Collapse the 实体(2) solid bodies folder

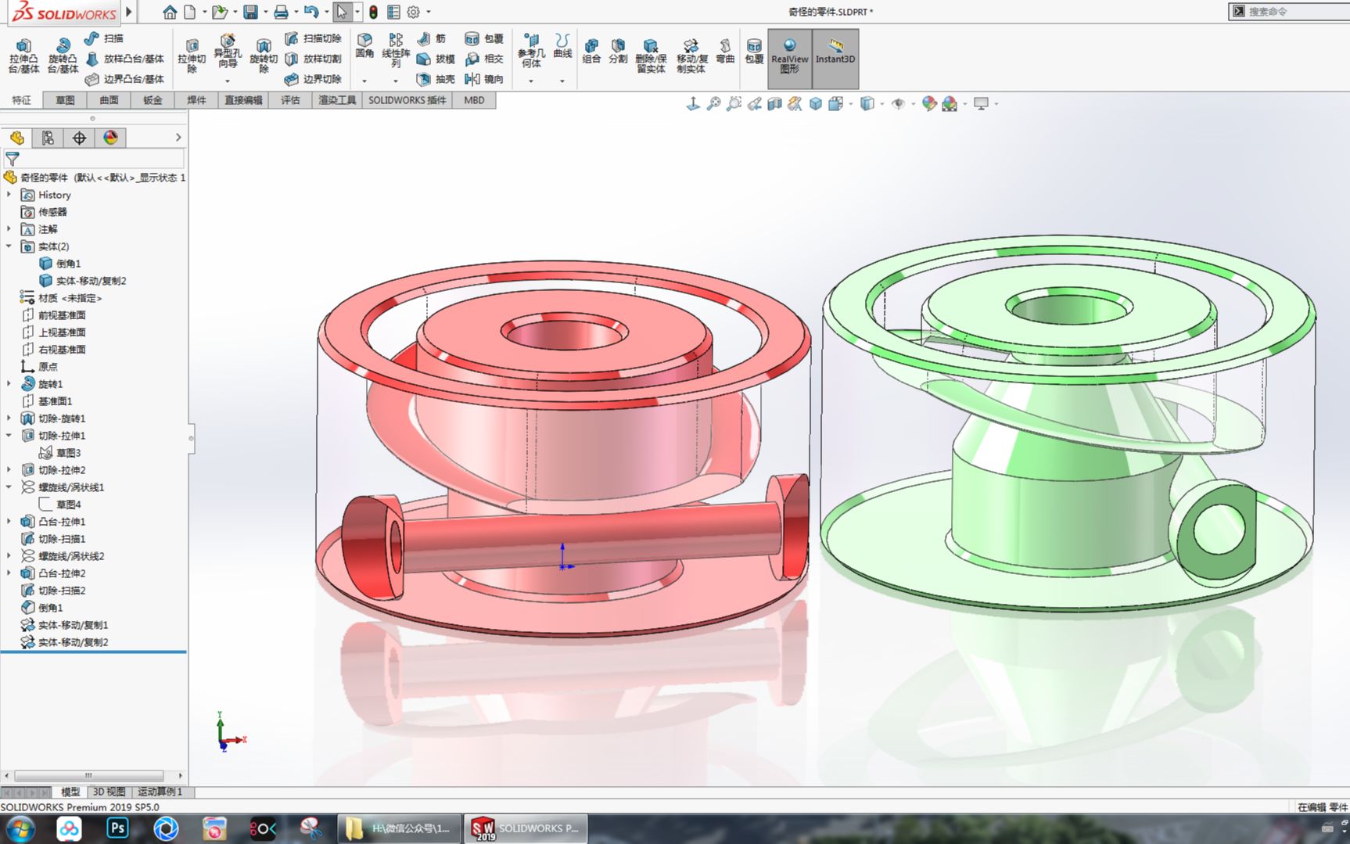pos(9,246)
